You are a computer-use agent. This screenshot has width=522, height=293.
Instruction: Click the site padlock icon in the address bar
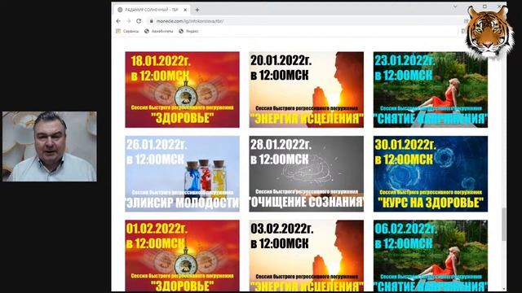(151, 21)
